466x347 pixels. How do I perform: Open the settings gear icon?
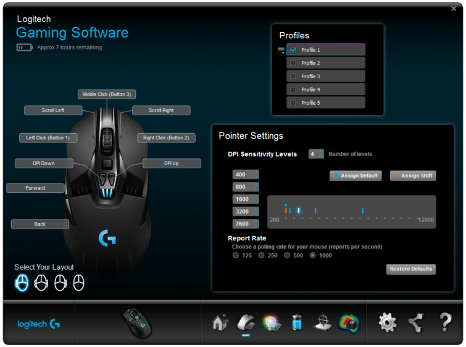(x=388, y=323)
